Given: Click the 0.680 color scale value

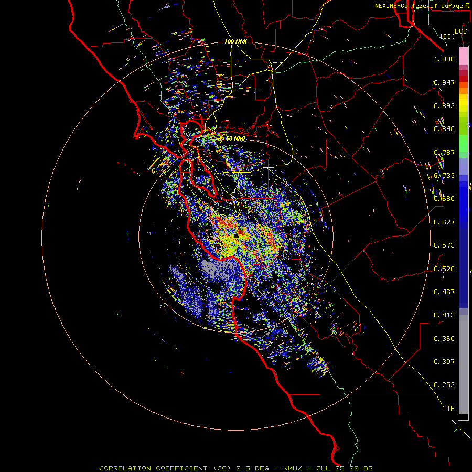Looking at the screenshot, I should pos(444,199).
